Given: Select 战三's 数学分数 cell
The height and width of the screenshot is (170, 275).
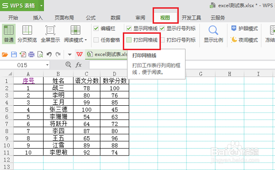Looking at the screenshot, I should [115, 88].
